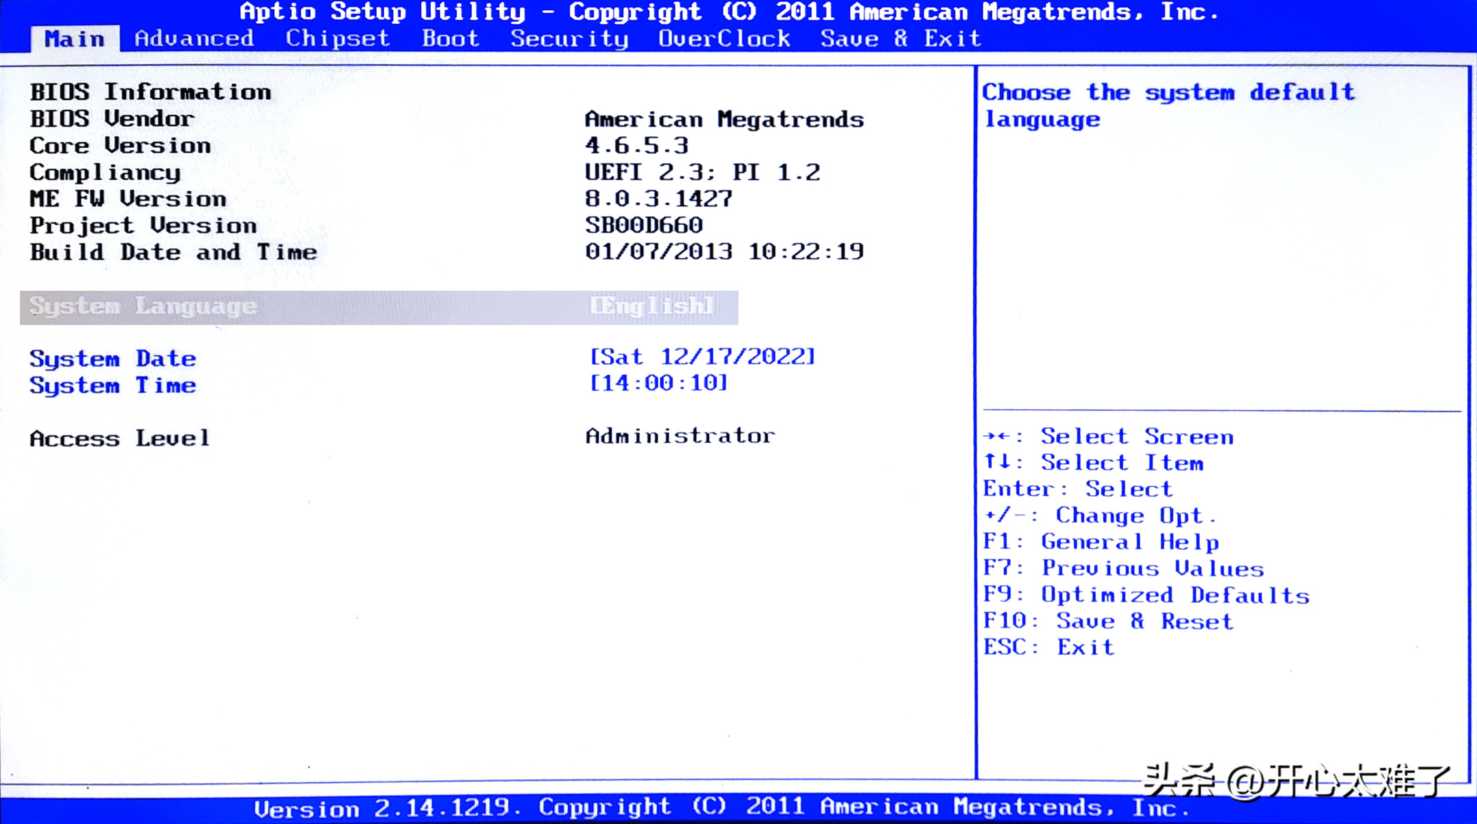The image size is (1477, 824).
Task: Open the [English] language value
Action: [652, 306]
